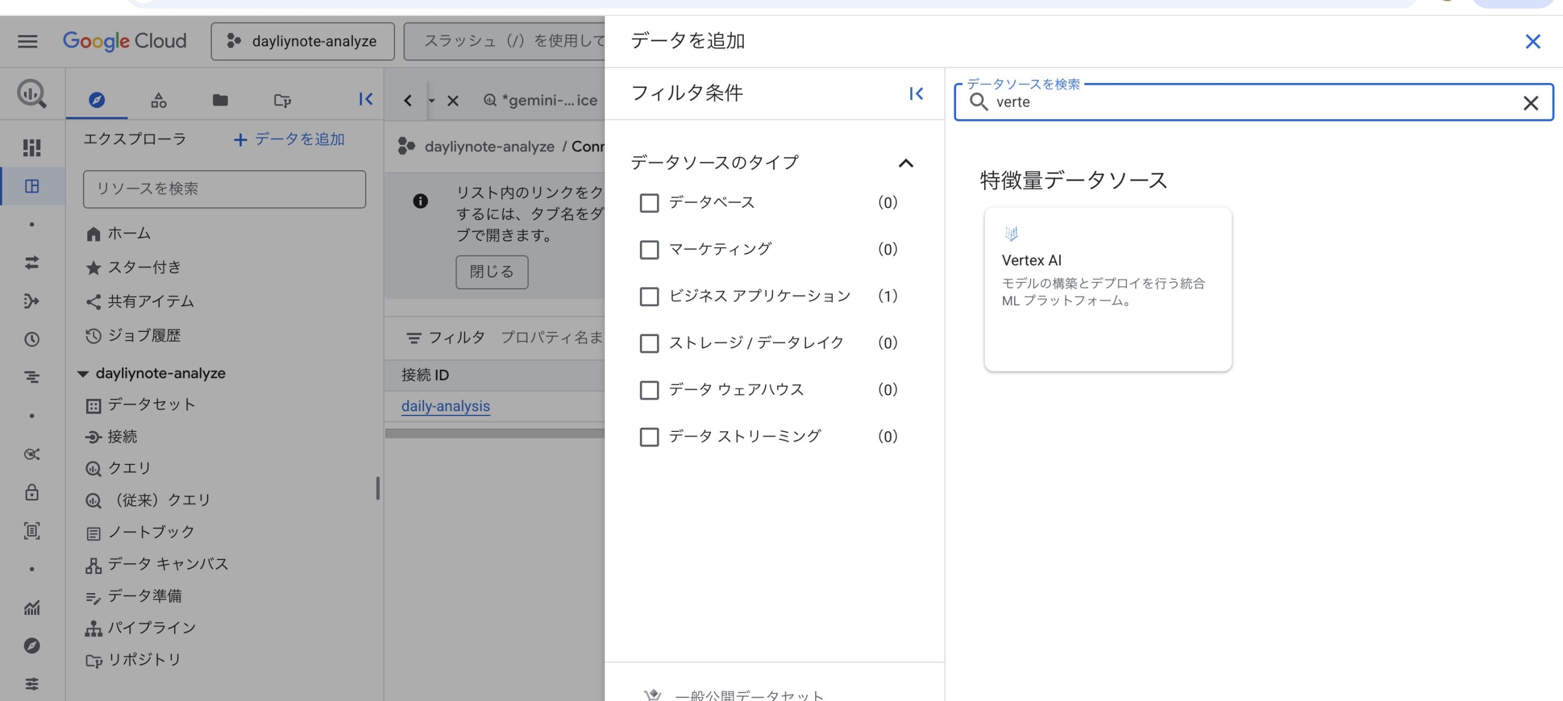Open the data transfers icon in sidebar
Image resolution: width=1563 pixels, height=701 pixels.
point(32,263)
